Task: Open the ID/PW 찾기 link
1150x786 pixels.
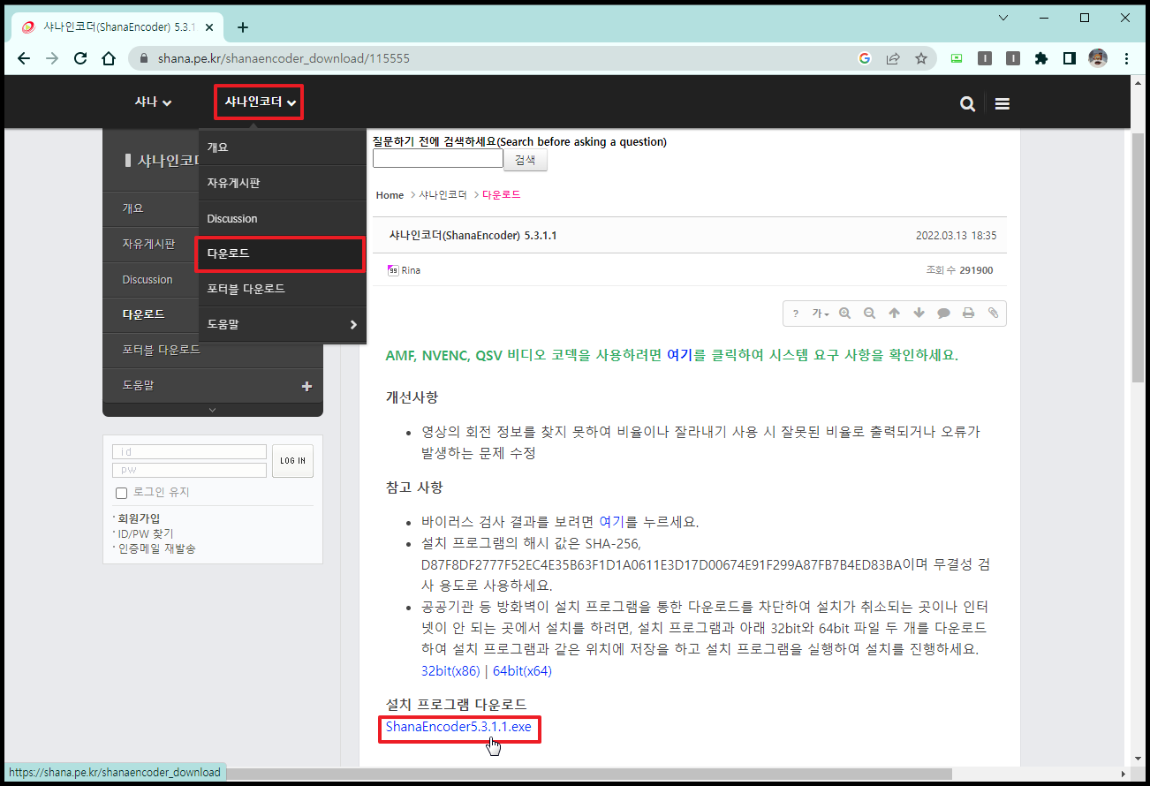Action: (145, 533)
